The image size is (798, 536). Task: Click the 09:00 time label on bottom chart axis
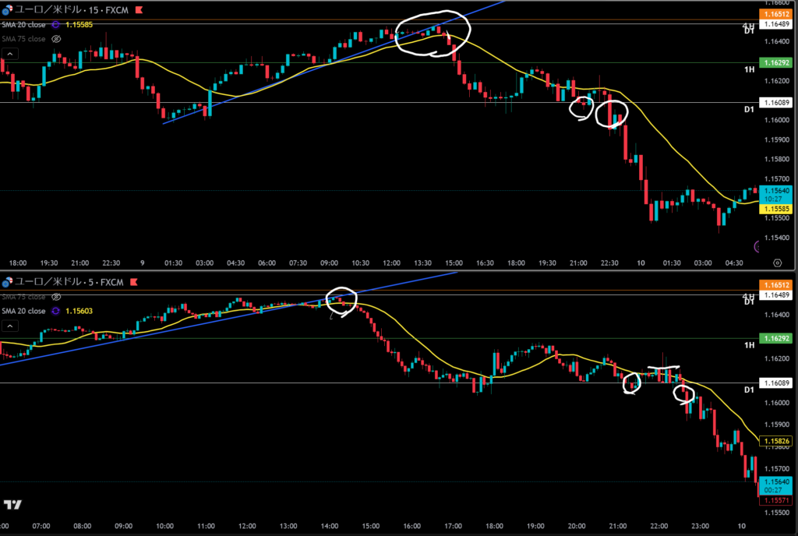tap(123, 527)
